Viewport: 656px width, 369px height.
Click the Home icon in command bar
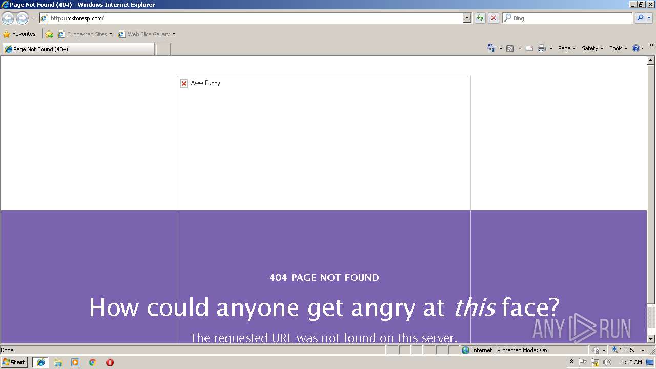[x=491, y=48]
